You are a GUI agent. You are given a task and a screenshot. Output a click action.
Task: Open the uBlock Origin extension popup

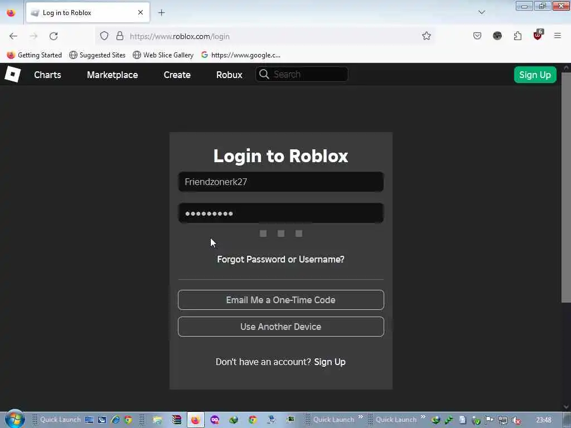[538, 35]
